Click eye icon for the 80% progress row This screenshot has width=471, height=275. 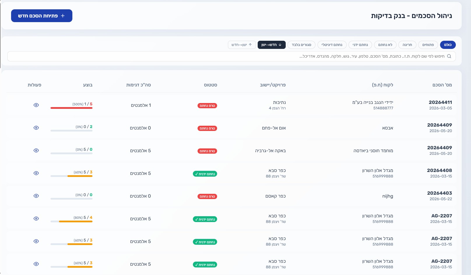(x=36, y=219)
